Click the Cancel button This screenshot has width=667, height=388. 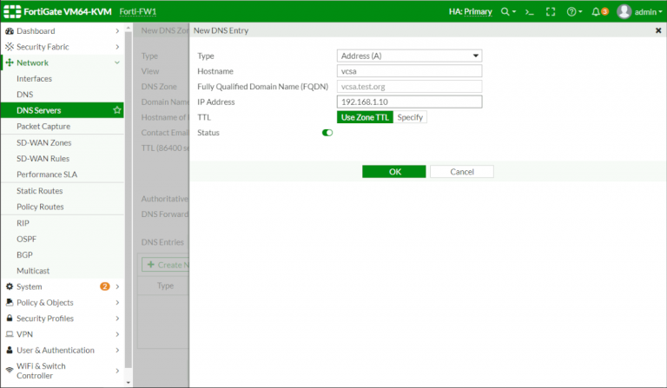461,172
